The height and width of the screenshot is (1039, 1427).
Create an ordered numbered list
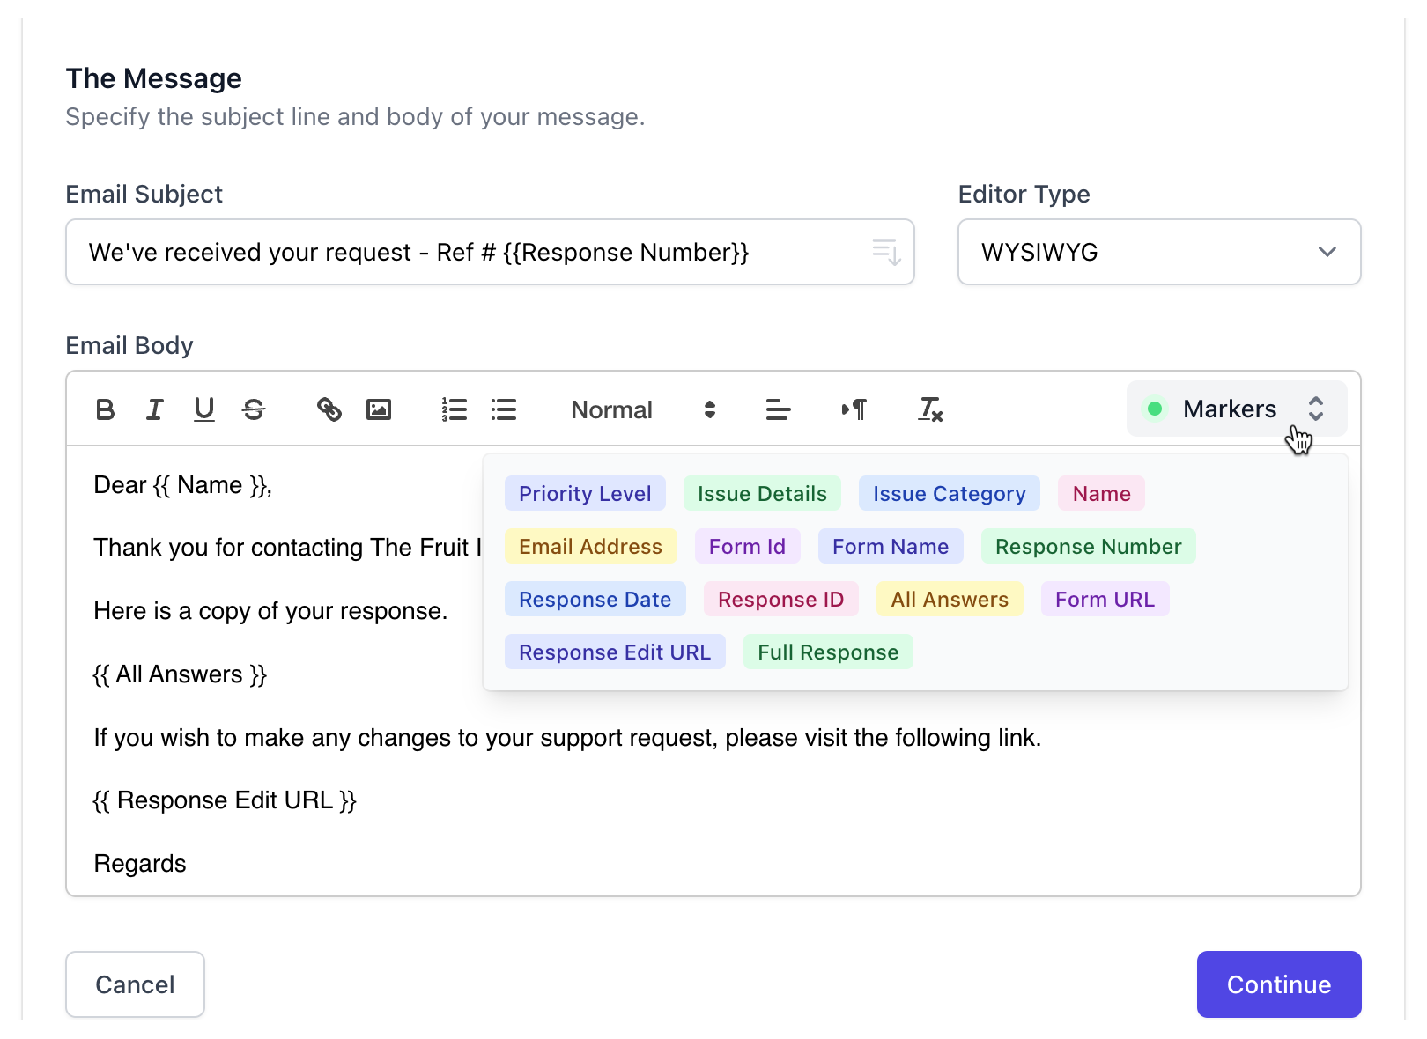point(454,409)
